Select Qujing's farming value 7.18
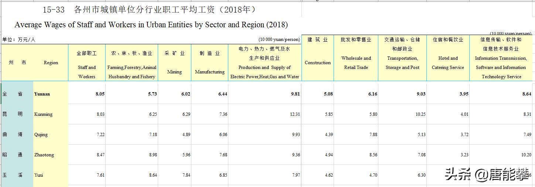Image resolution: width=535 pixels, height=187 pixels. 153,135
